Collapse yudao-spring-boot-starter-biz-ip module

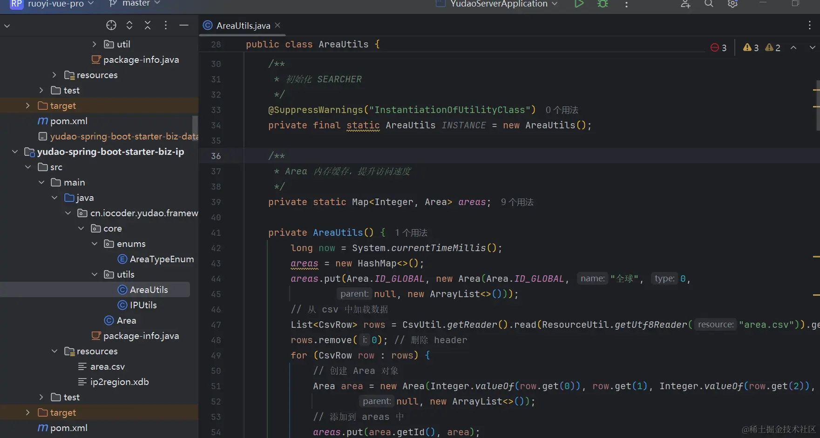tap(15, 152)
